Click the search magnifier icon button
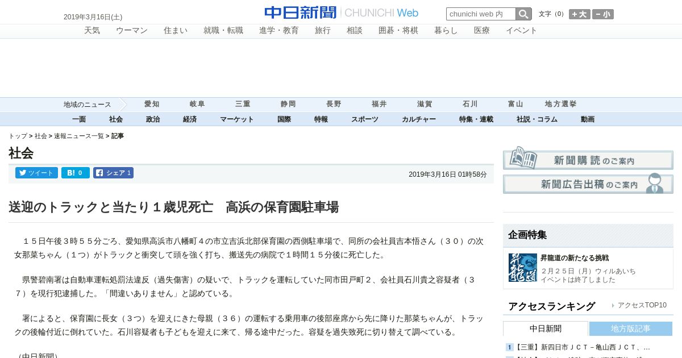 coord(523,14)
